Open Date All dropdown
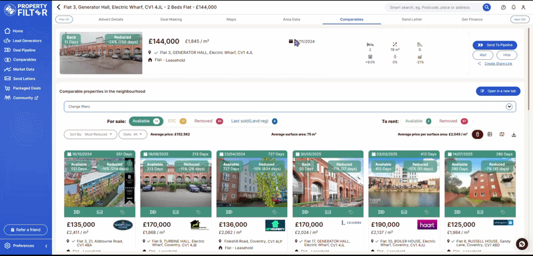Screen dimensions: 533x256 [x=133, y=134]
